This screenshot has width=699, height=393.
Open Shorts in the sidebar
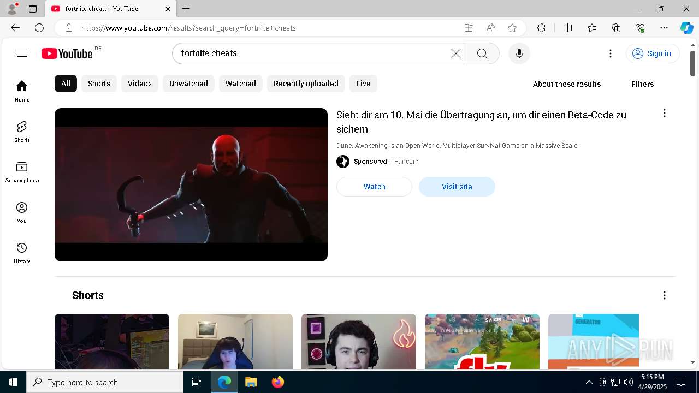pos(22,132)
